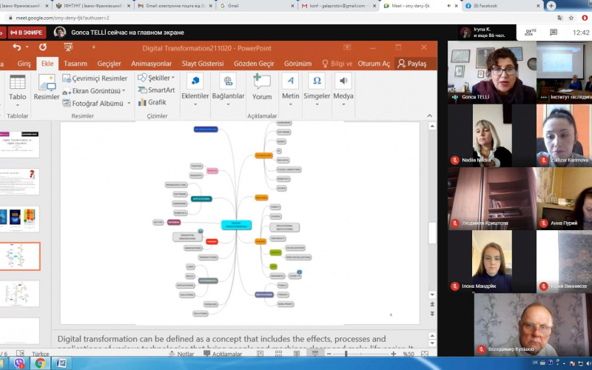592x370 pixels.
Task: Open the Metin text menu
Action: (x=290, y=90)
